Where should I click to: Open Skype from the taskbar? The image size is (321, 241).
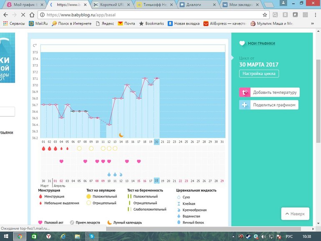point(91,236)
